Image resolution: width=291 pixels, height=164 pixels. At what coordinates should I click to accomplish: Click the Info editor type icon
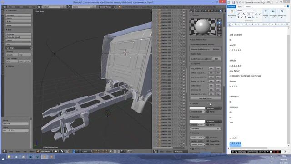5,7
